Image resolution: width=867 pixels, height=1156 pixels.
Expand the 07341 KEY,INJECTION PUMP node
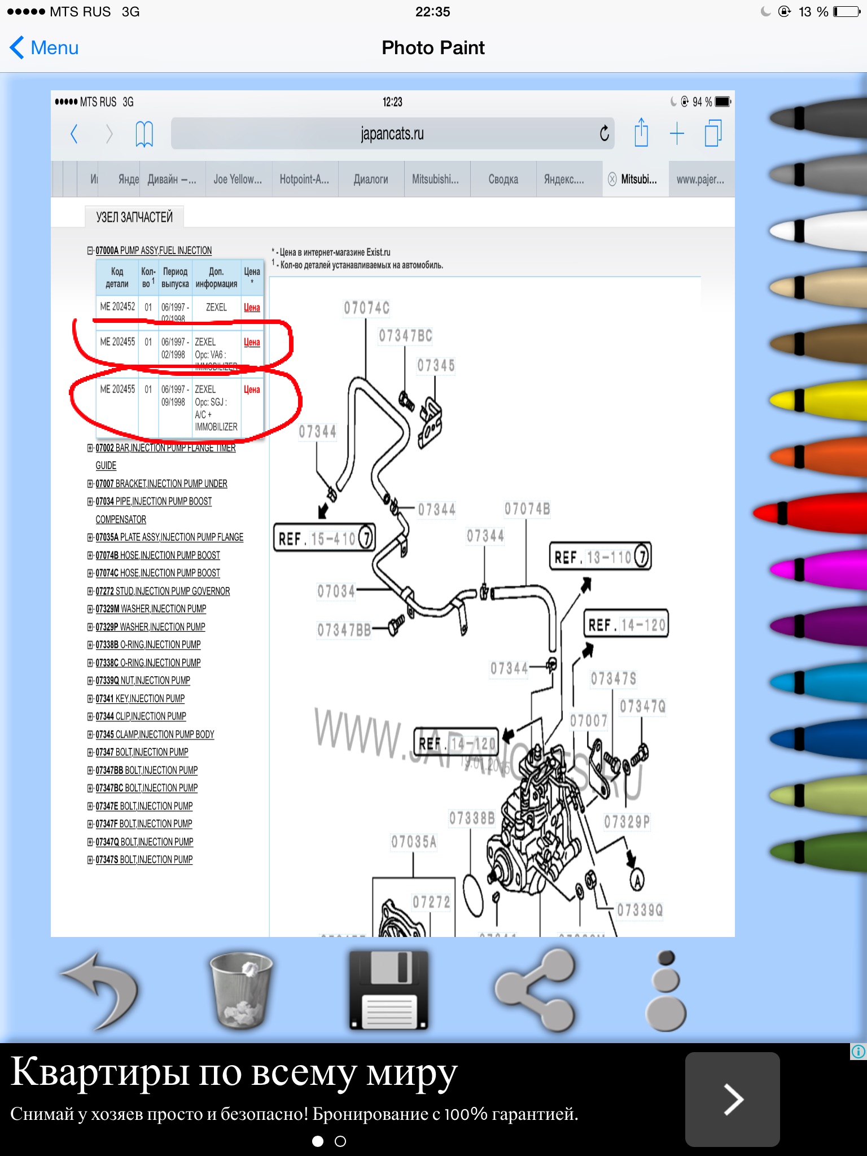[x=90, y=698]
